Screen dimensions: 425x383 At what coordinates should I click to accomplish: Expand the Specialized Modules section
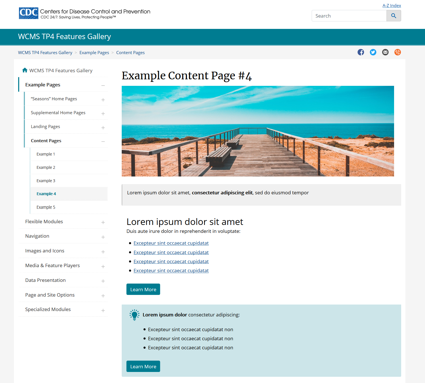[x=103, y=310]
